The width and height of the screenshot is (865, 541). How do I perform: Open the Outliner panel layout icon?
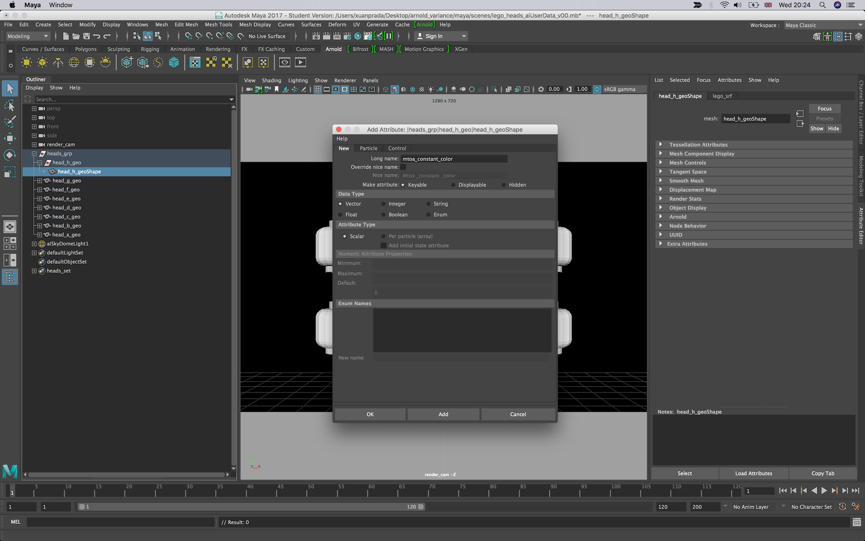[10, 277]
